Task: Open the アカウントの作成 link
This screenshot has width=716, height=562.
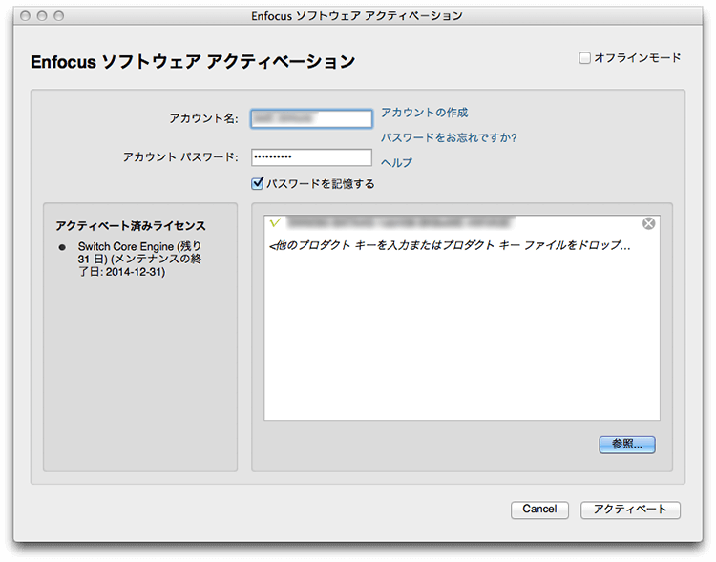Action: click(x=424, y=113)
